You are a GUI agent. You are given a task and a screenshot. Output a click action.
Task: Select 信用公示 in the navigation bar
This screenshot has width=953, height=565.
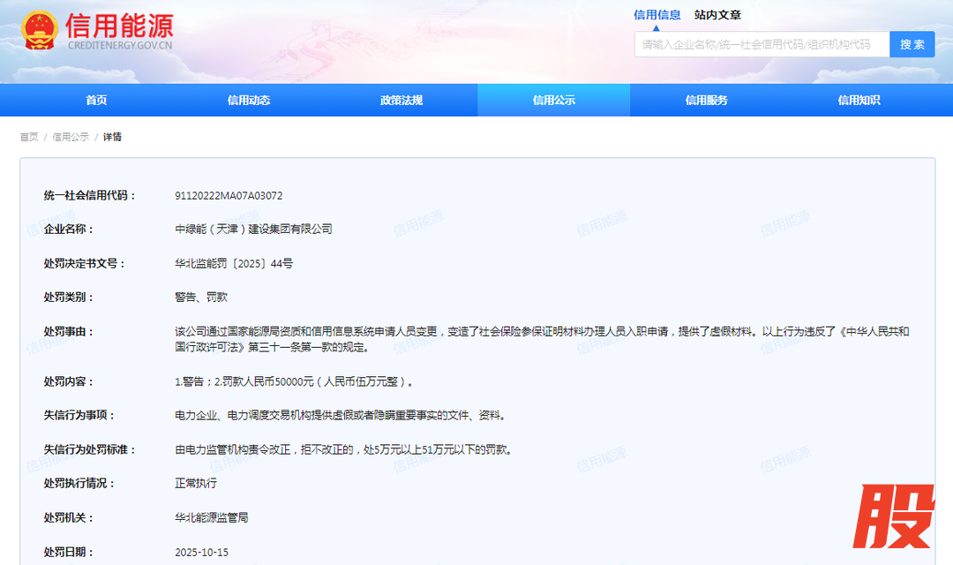point(554,101)
